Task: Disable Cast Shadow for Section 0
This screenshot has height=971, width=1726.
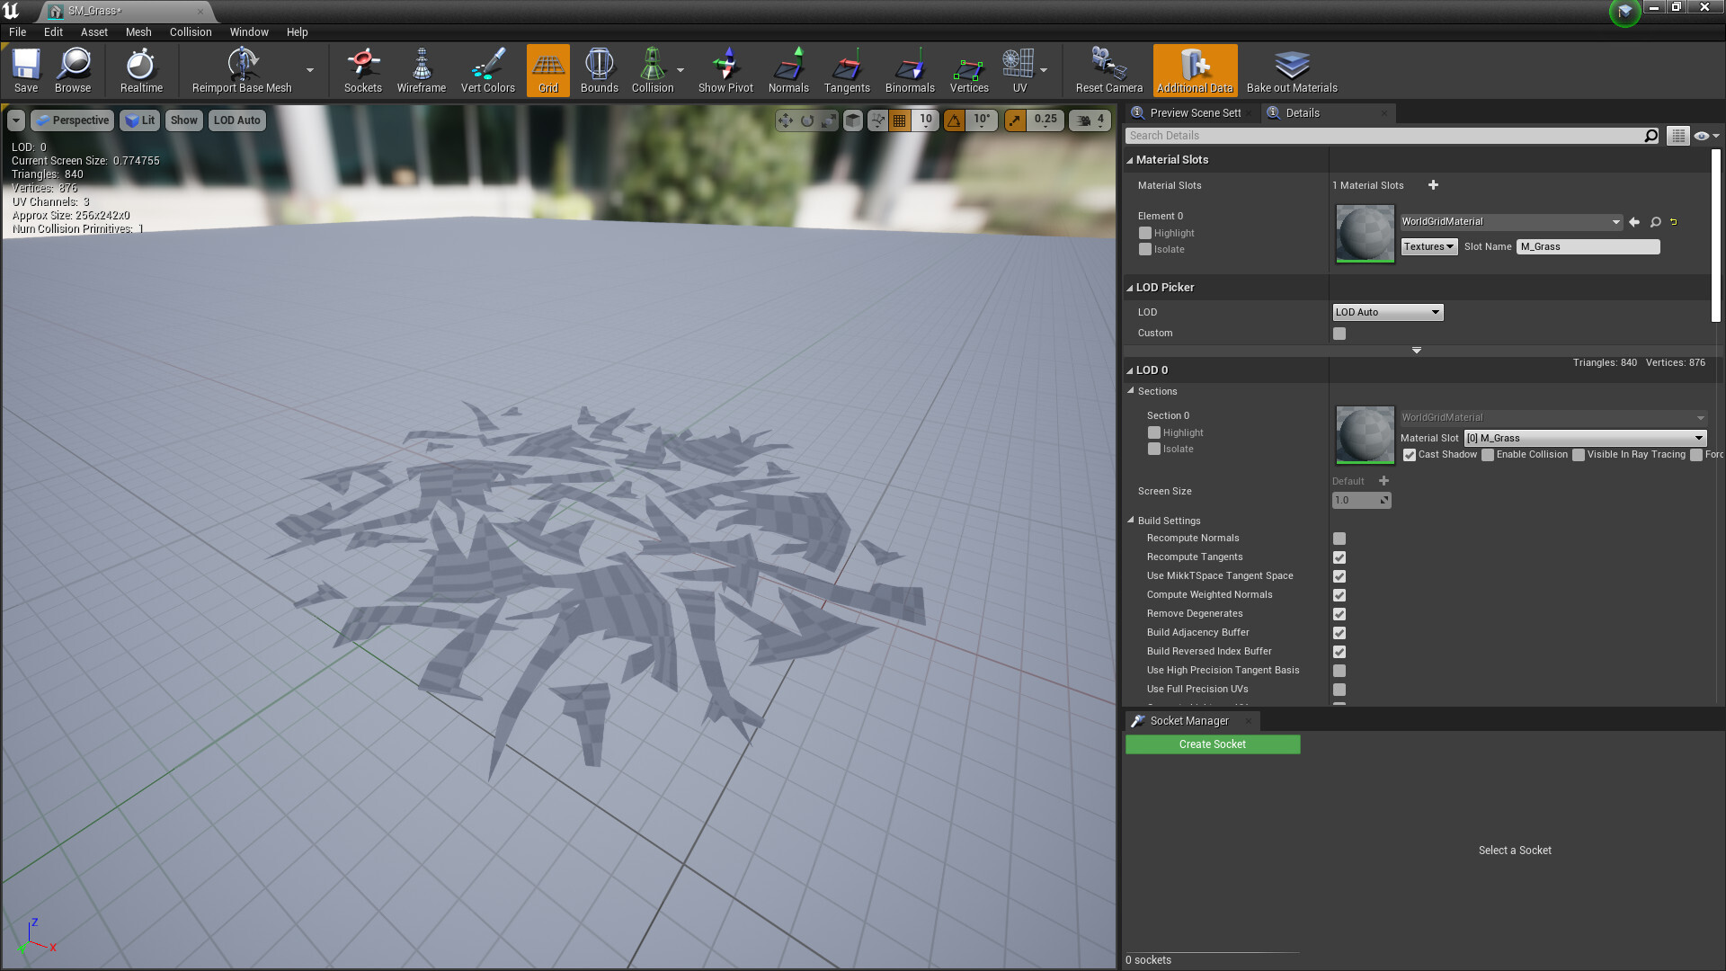Action: coord(1409,455)
